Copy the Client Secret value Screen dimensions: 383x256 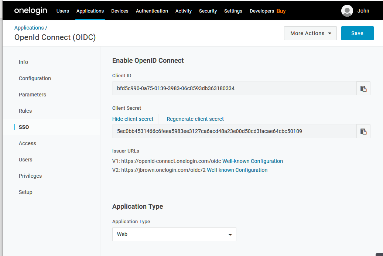click(363, 131)
